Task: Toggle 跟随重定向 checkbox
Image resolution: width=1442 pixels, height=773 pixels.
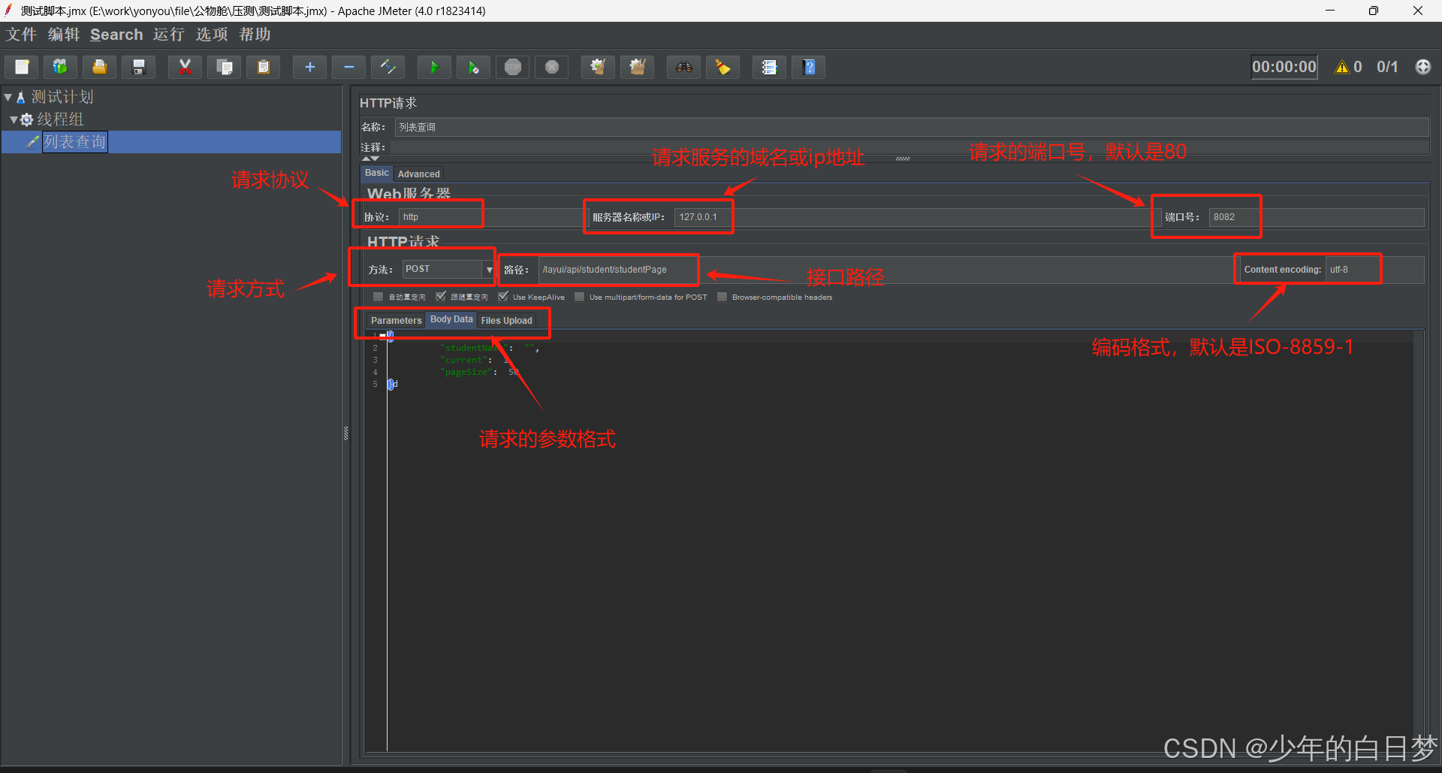Action: pyautogui.click(x=441, y=297)
